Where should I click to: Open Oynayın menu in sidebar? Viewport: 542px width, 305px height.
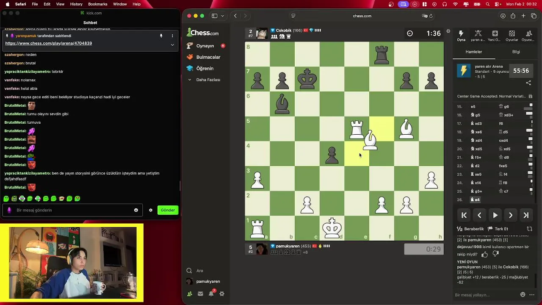(x=205, y=46)
